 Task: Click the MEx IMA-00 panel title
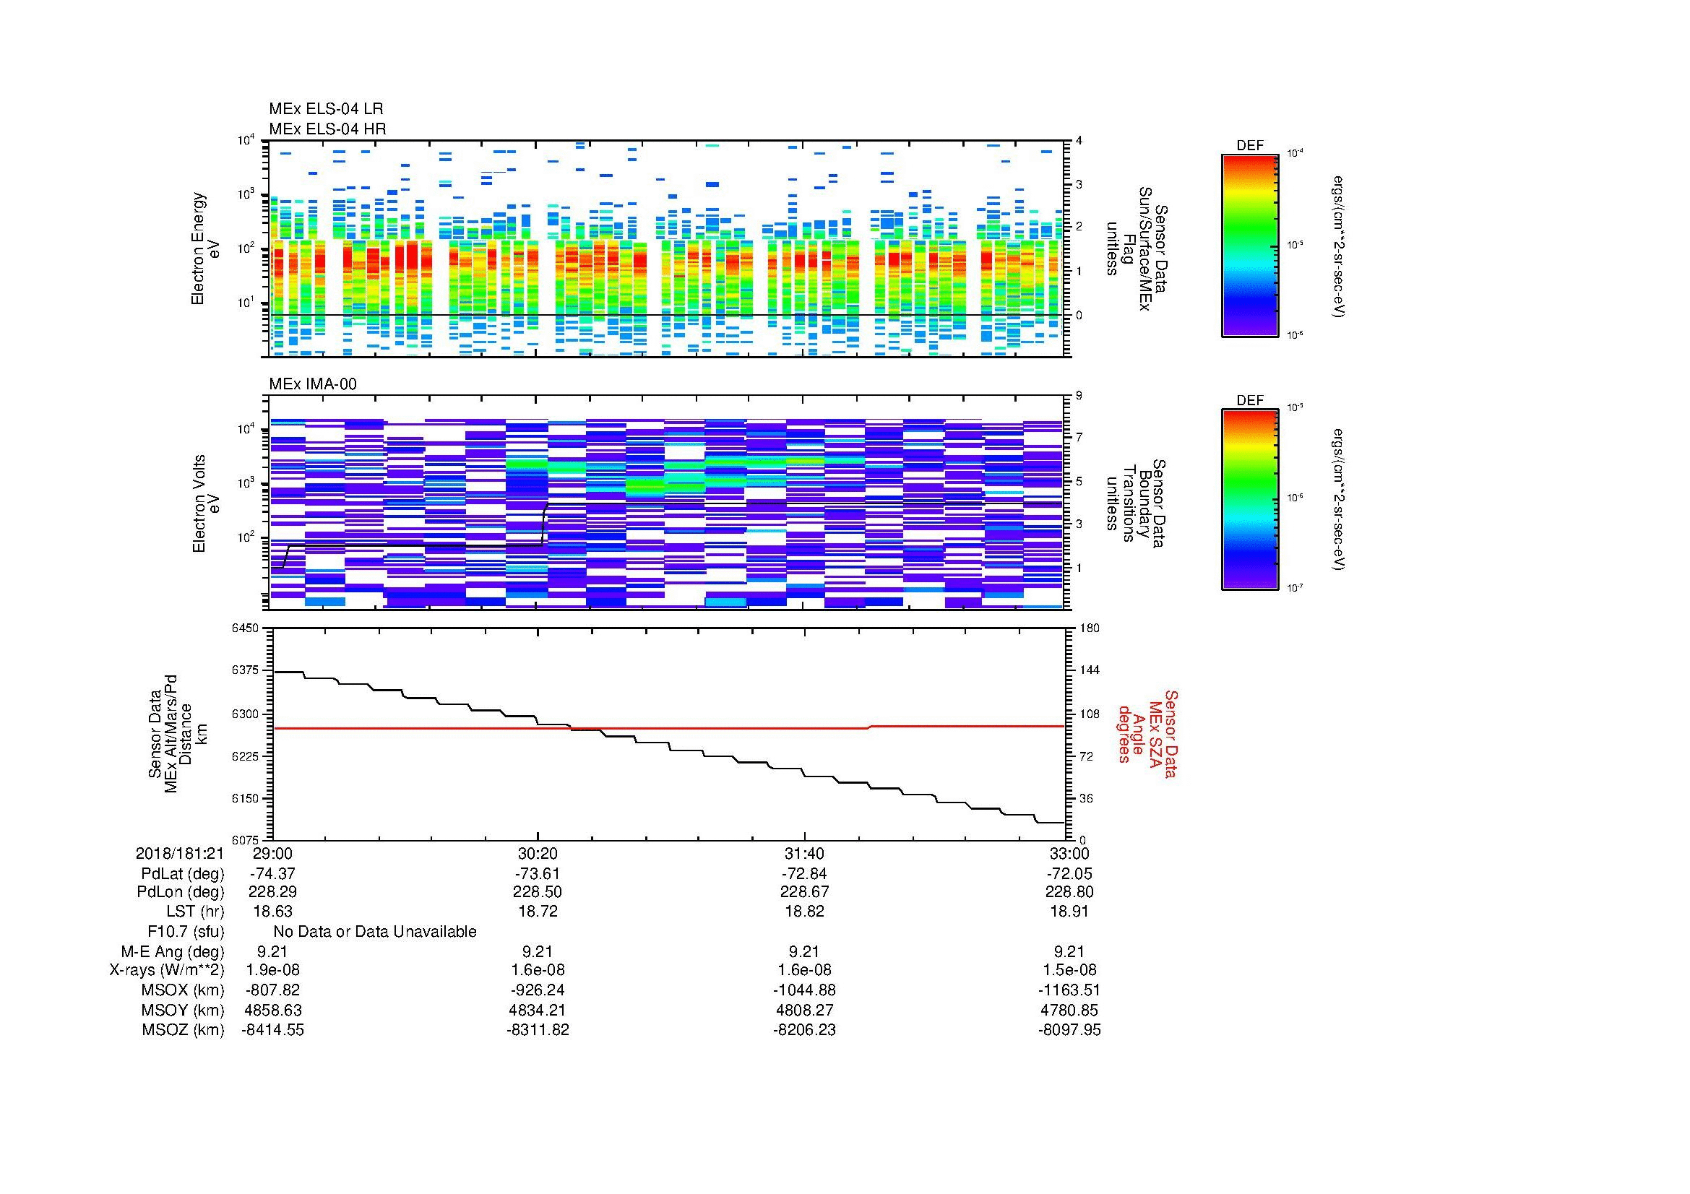tap(312, 384)
